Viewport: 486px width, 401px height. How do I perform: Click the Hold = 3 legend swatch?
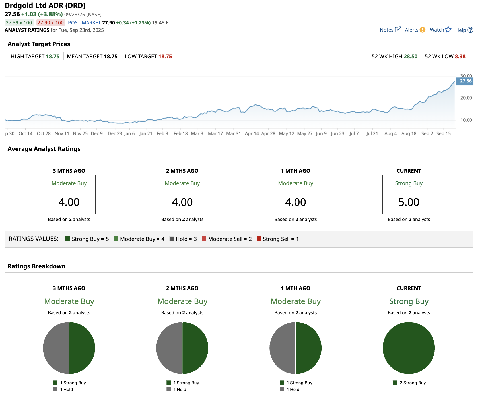(x=172, y=239)
